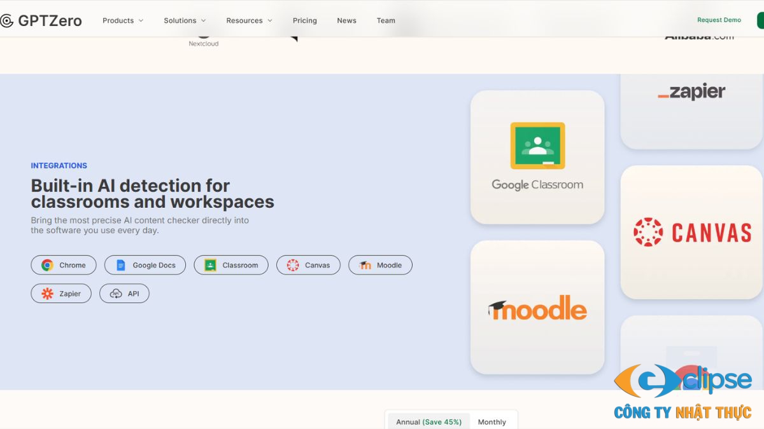764x429 pixels.
Task: Switch billing to Annual (Save 45%)
Action: [x=428, y=421]
